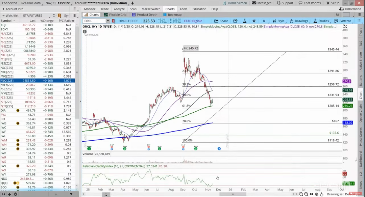This screenshot has width=365, height=197.
Task: Click the left sidebar gear icon at bottom
Action: (x=15, y=194)
